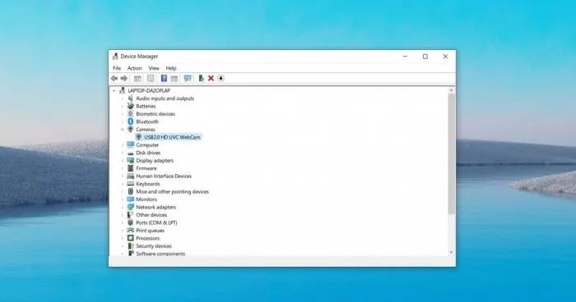Select the Human Interface Devices row
Image resolution: width=576 pixels, height=302 pixels.
coord(164,176)
